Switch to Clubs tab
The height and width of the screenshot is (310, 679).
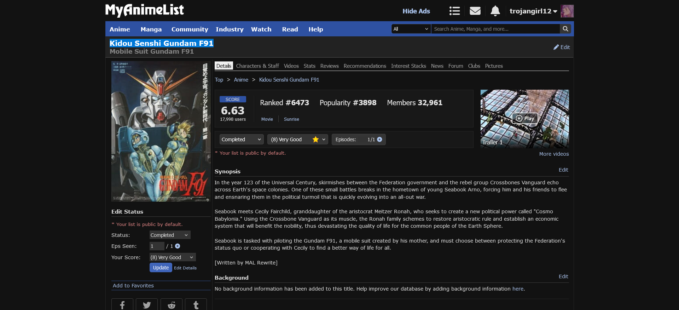coord(474,66)
